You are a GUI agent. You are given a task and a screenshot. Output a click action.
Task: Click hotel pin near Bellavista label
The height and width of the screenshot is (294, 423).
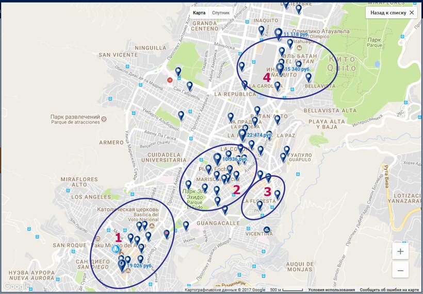[x=308, y=77]
